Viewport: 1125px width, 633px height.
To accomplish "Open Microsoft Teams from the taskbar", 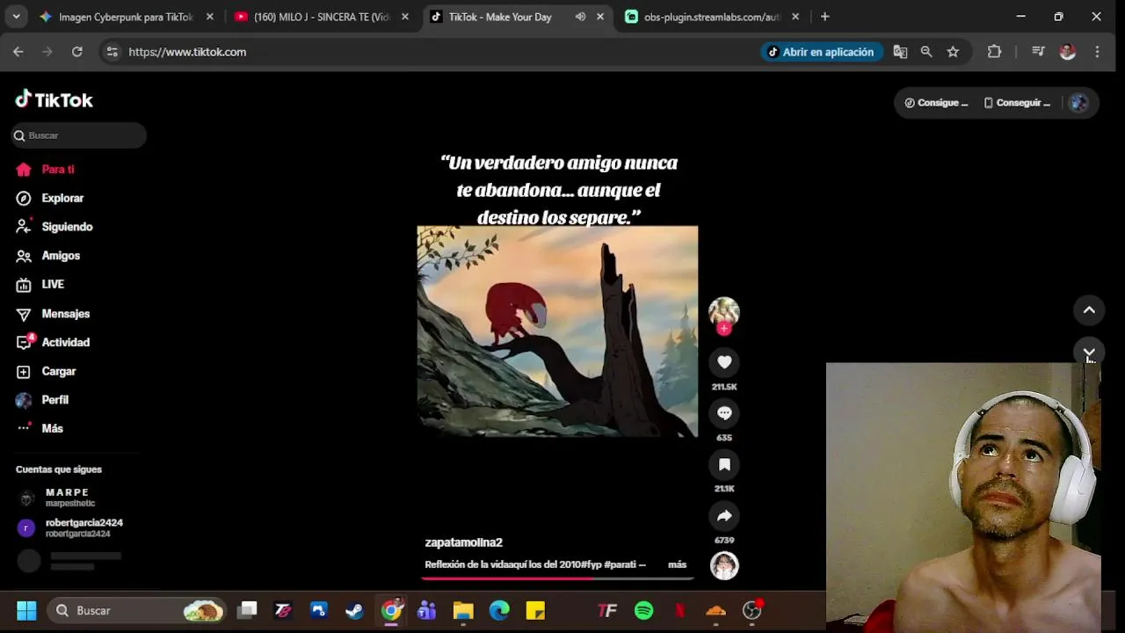I will point(427,610).
